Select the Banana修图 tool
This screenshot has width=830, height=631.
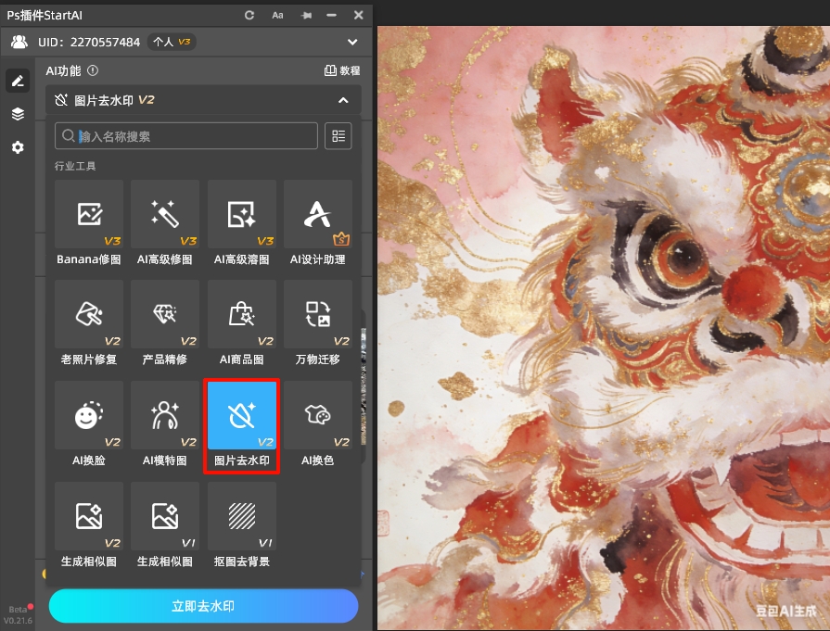[x=88, y=213]
